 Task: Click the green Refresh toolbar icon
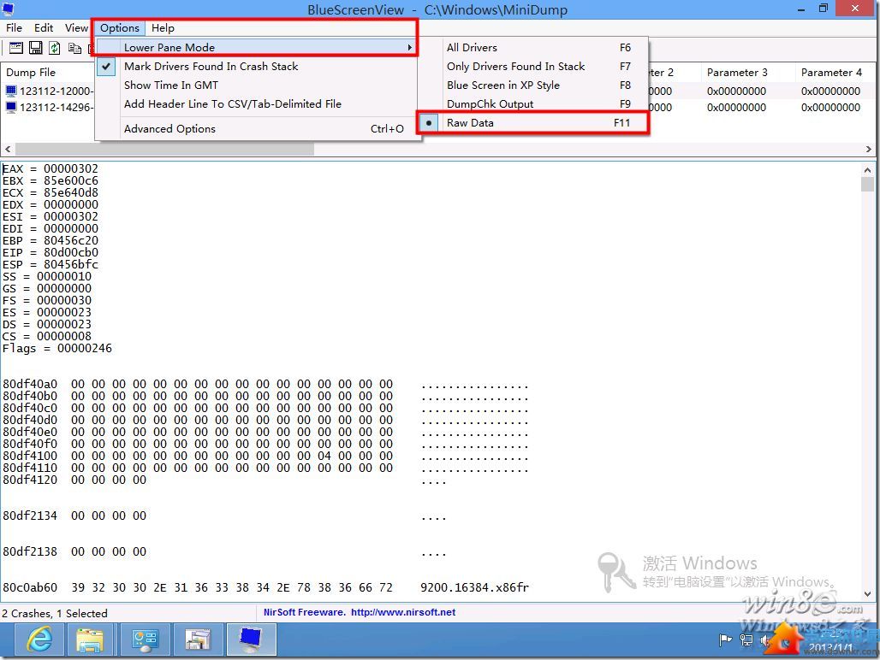click(55, 48)
